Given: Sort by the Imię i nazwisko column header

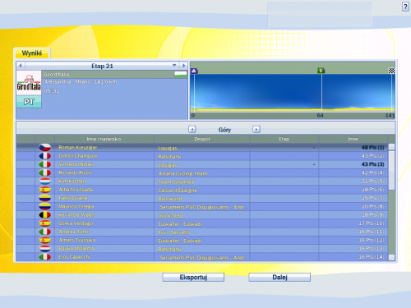Looking at the screenshot, I should [104, 139].
